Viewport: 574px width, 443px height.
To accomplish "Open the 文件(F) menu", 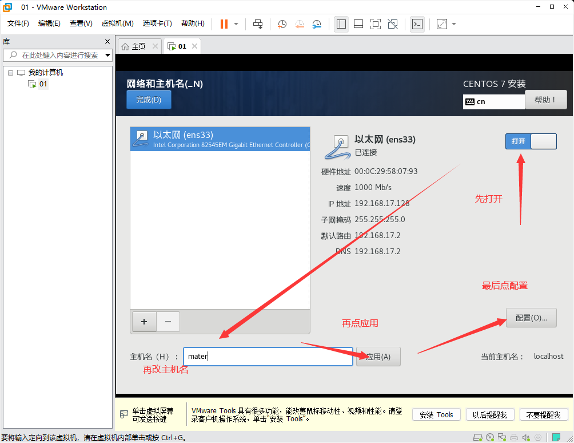I will 18,23.
